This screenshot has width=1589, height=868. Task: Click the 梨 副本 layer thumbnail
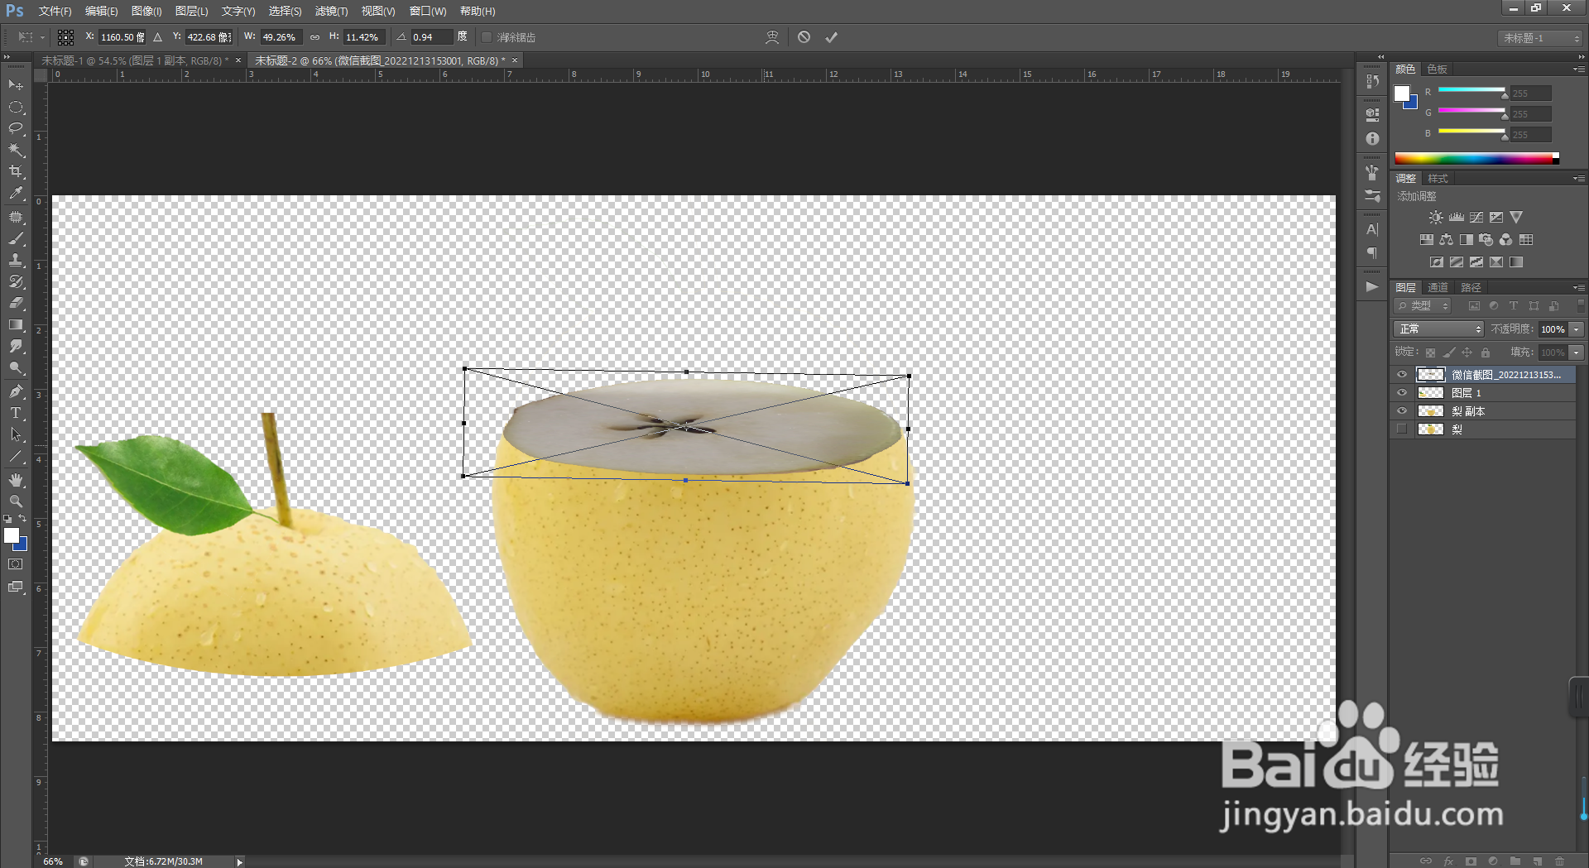1431,411
